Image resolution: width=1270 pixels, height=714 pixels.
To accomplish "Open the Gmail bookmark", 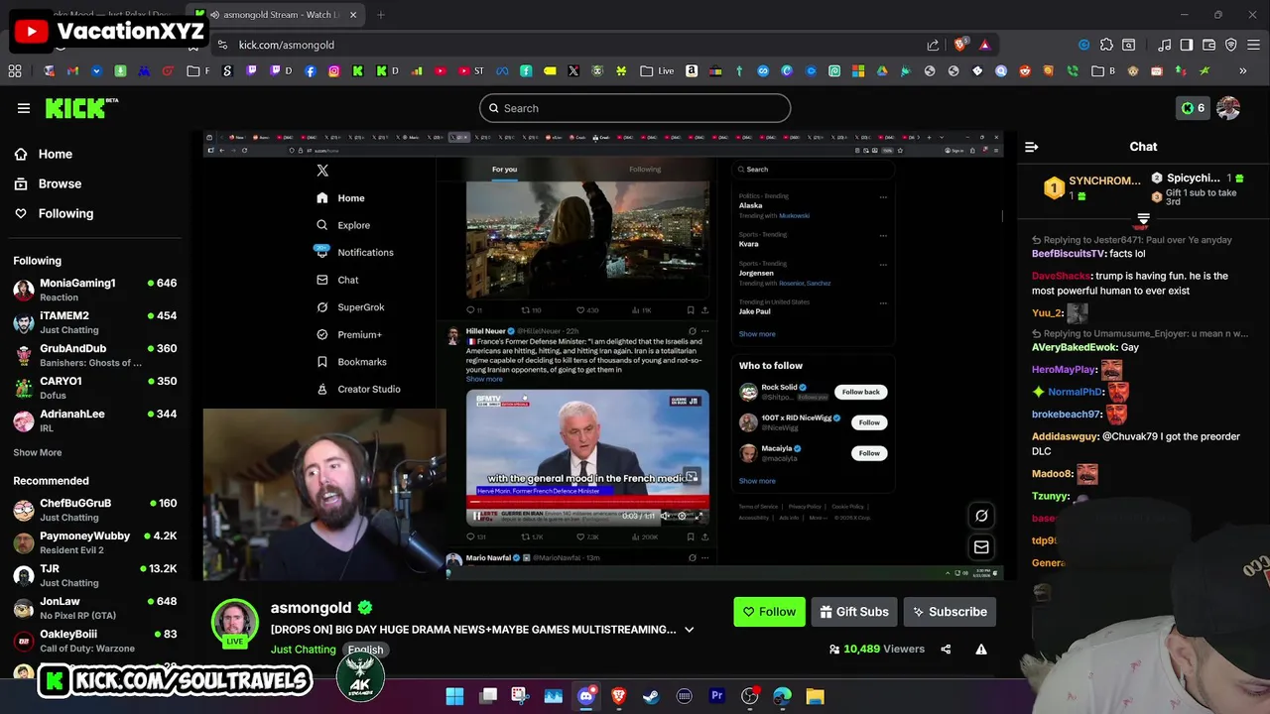I will pyautogui.click(x=72, y=71).
